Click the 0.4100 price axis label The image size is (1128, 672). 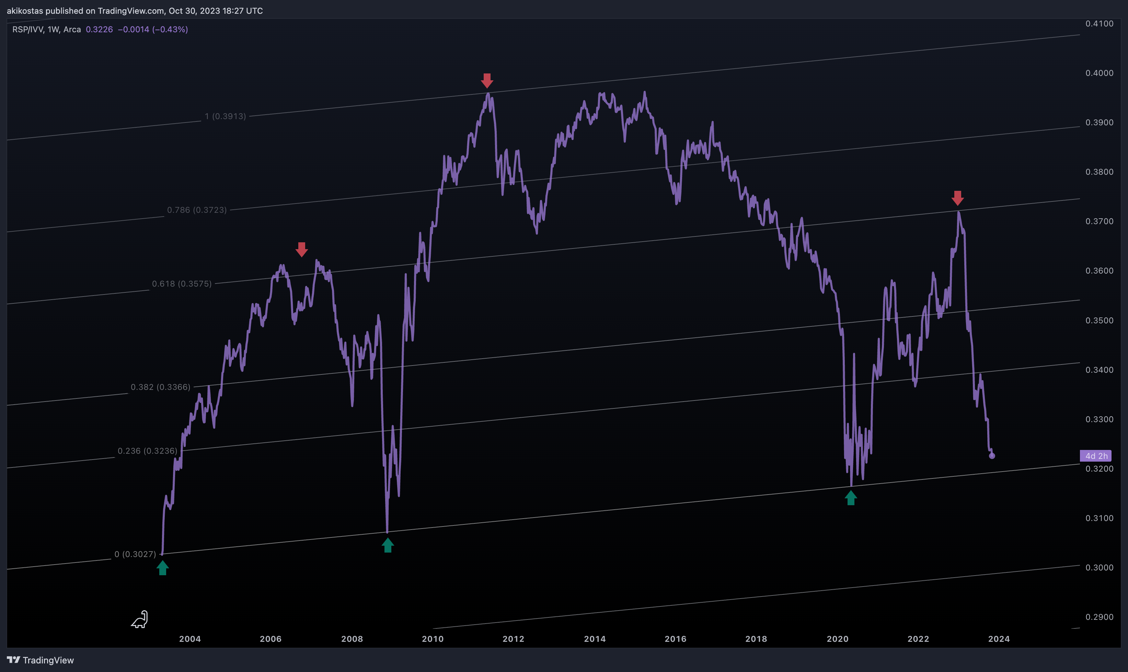(x=1100, y=24)
